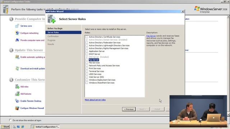This screenshot has width=230, height=129.
Task: Click the Progress step in wizard sidebar
Action: (x=51, y=40)
